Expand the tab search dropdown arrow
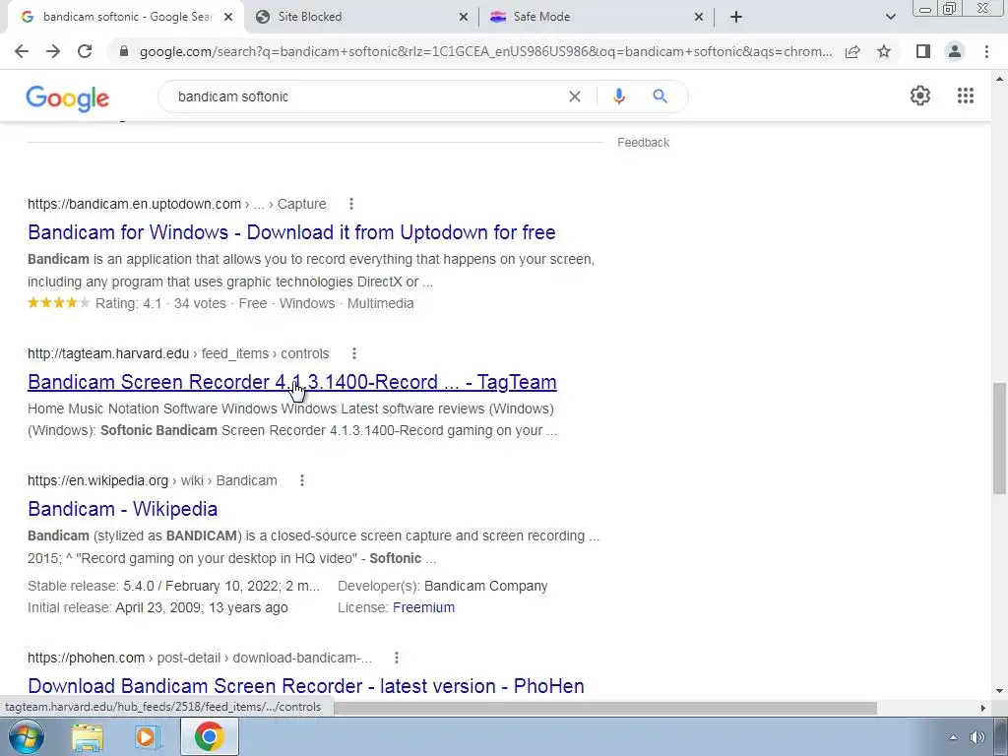 [890, 17]
